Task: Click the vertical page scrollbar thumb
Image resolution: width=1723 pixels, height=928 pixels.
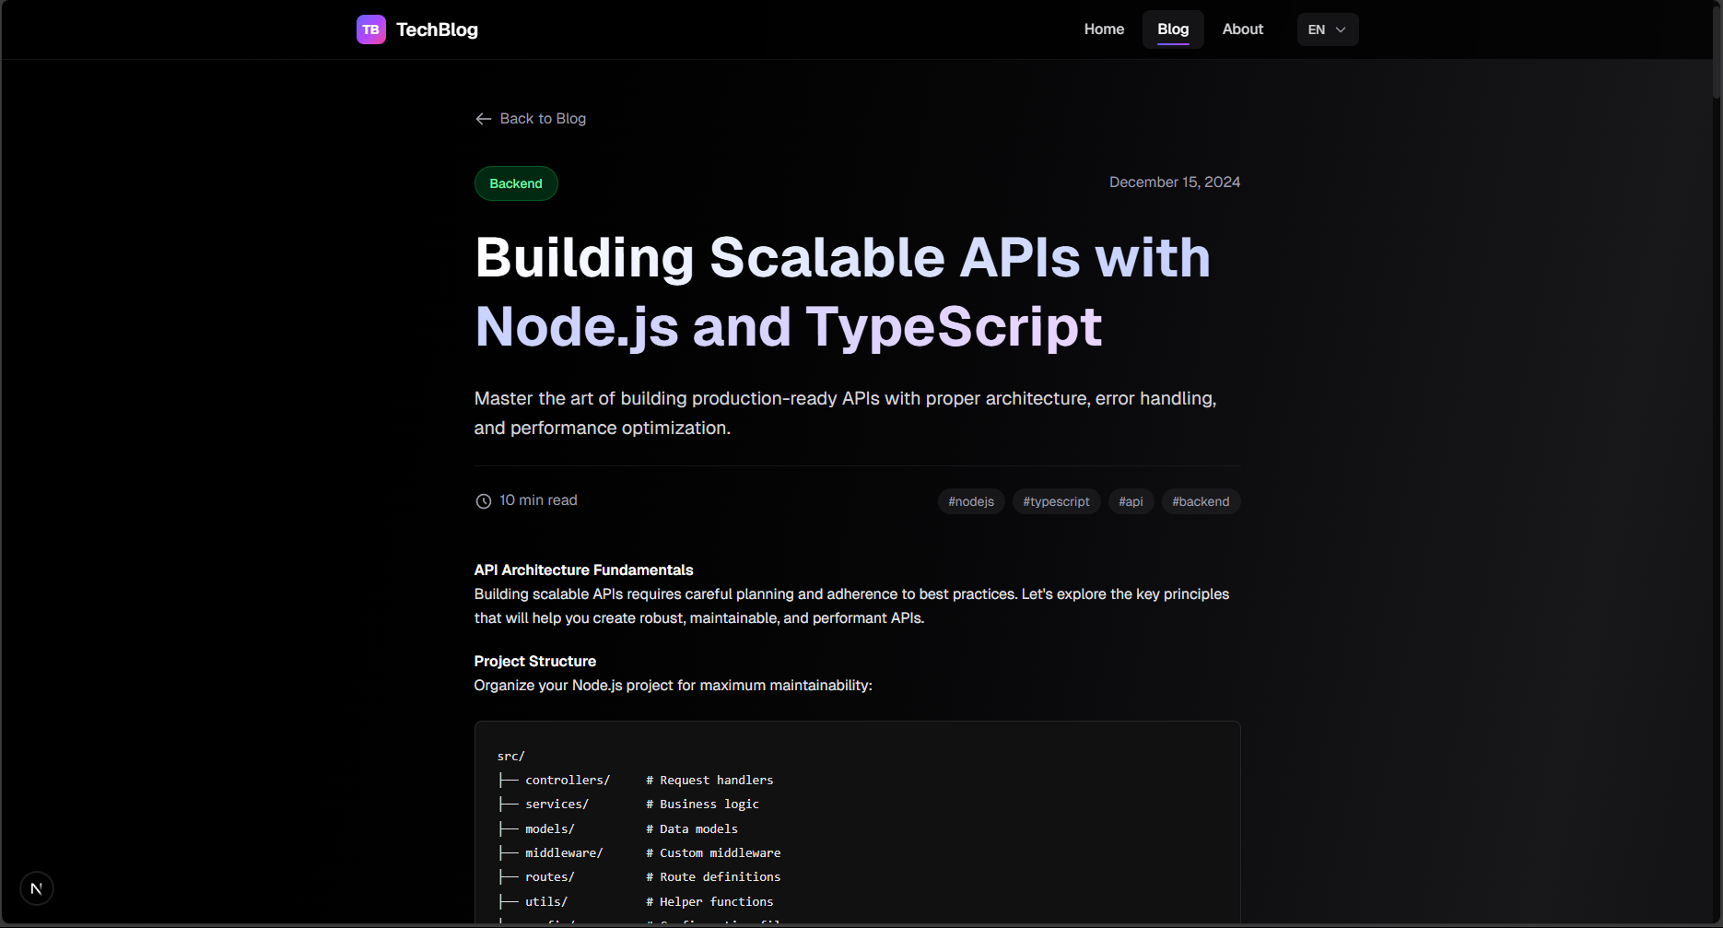Action: coord(1717,51)
